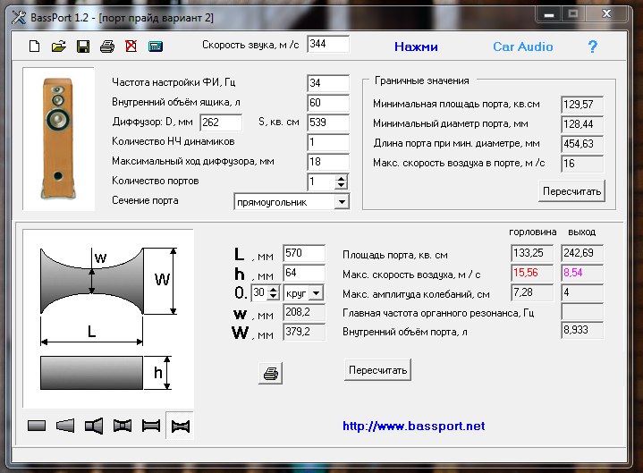The height and width of the screenshot is (473, 643).
Task: Select the H-shaped flanged port icon
Action: (x=151, y=426)
